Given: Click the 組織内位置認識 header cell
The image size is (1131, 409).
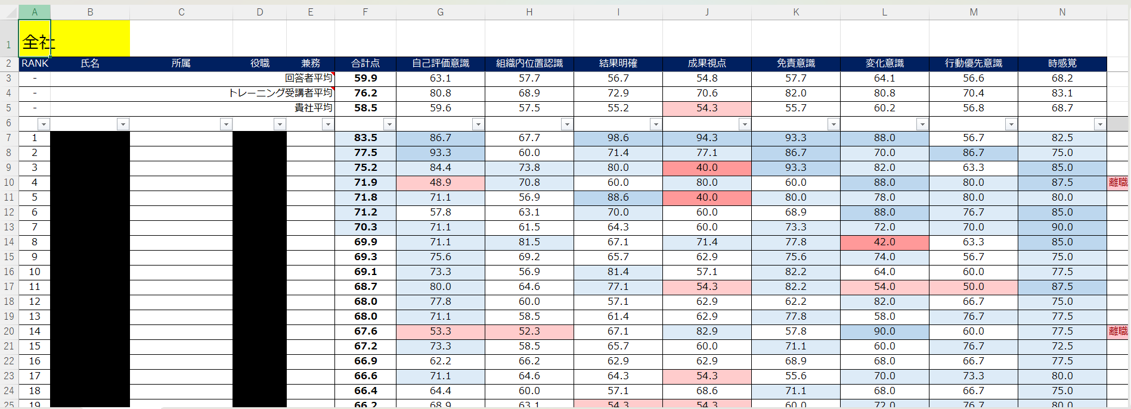Looking at the screenshot, I should tap(529, 63).
